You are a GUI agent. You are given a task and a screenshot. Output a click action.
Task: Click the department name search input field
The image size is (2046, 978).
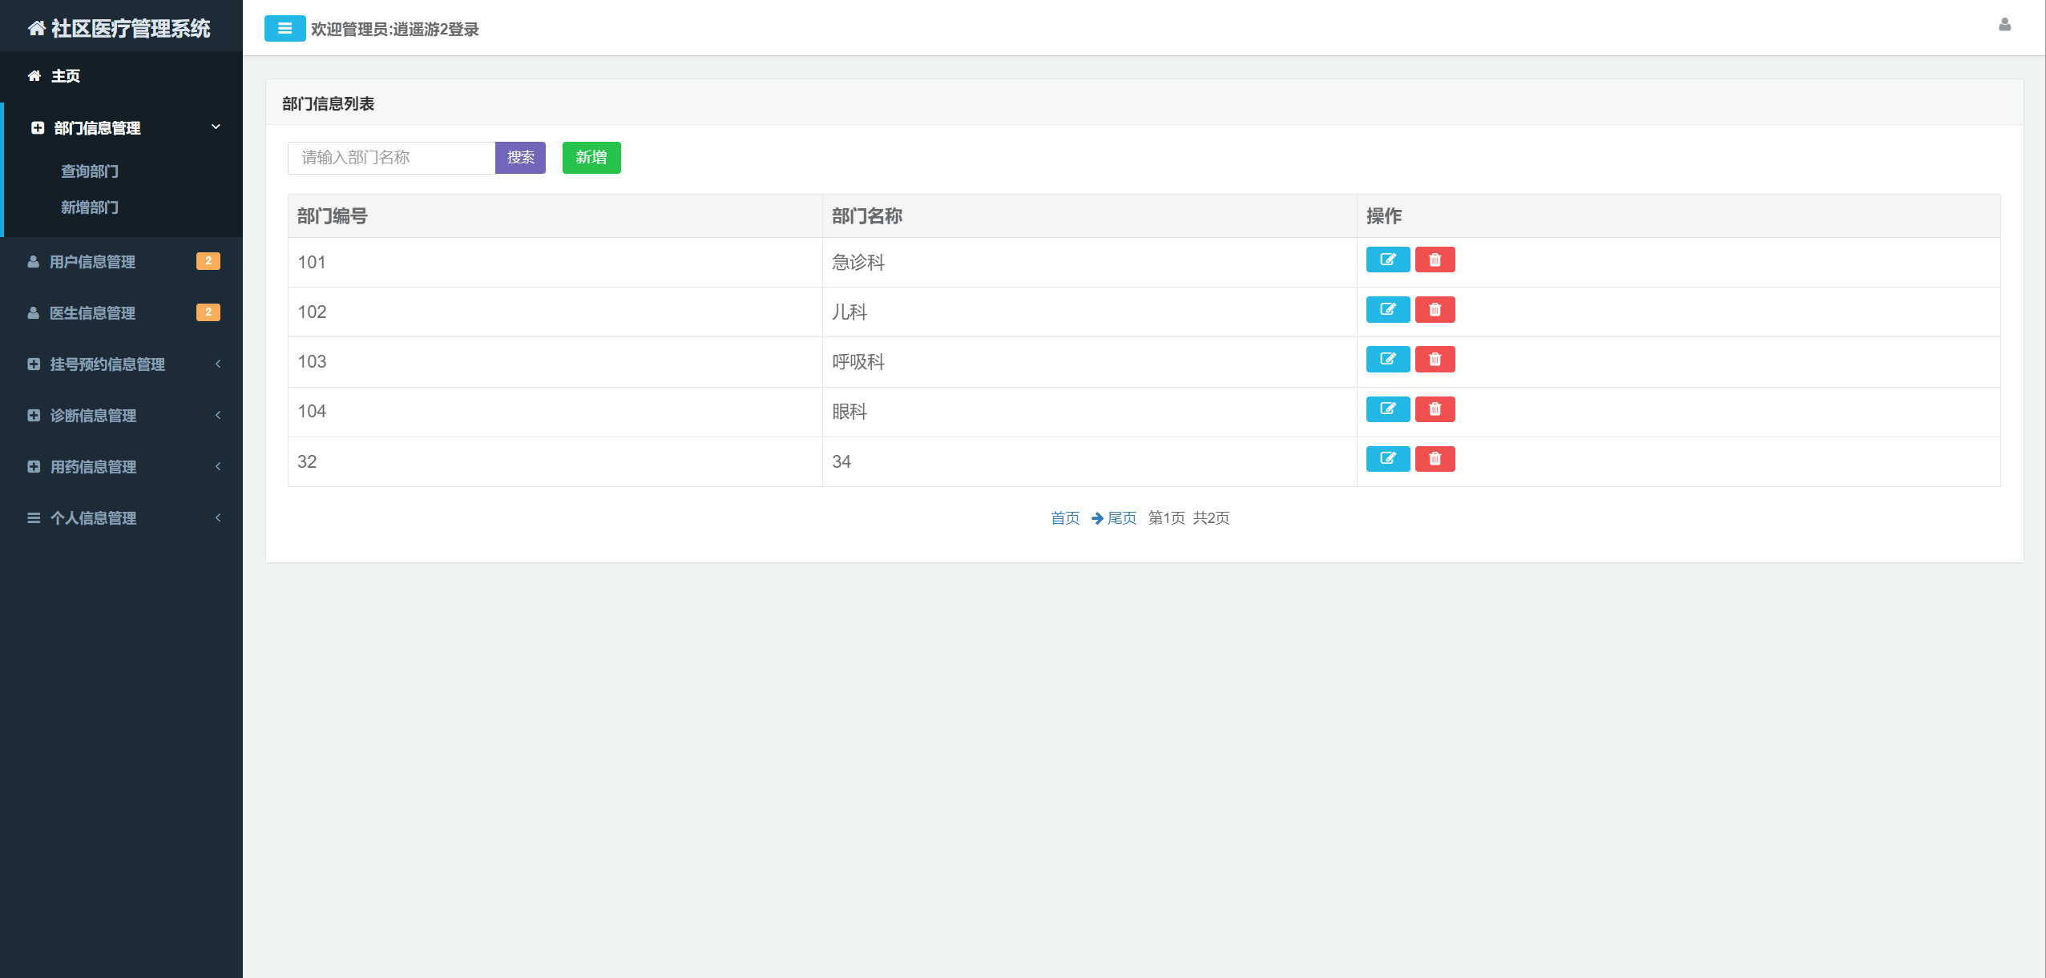point(391,158)
